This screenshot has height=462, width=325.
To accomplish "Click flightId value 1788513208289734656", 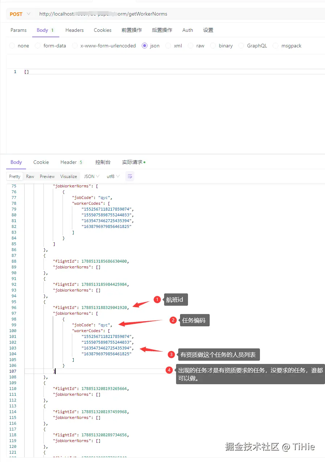I will click(x=104, y=435).
